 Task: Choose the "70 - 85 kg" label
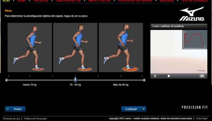coord(75,85)
